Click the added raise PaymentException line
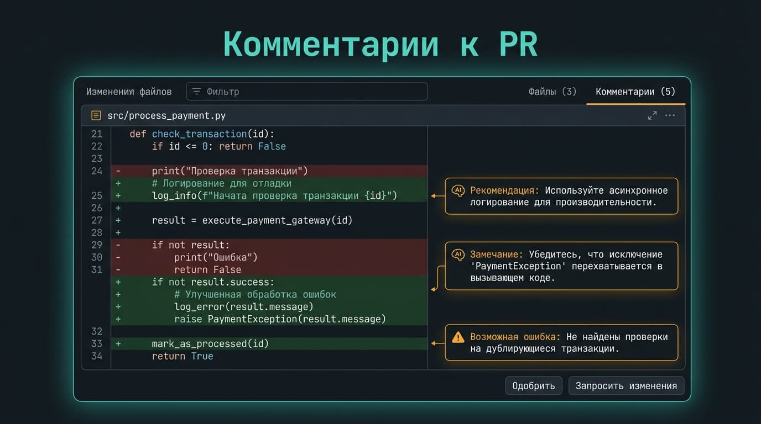761x424 pixels. pyautogui.click(x=269, y=319)
